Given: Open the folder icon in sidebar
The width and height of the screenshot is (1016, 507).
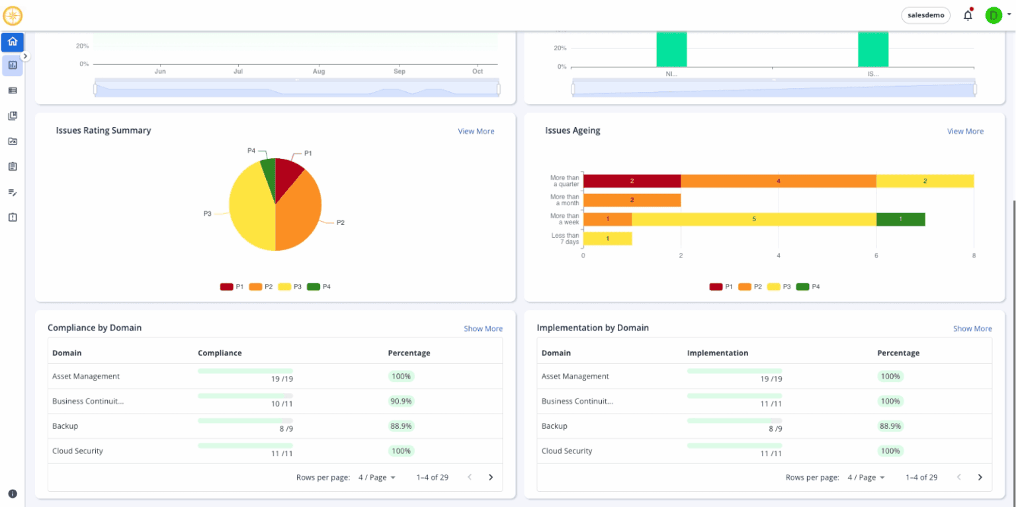Looking at the screenshot, I should (13, 141).
